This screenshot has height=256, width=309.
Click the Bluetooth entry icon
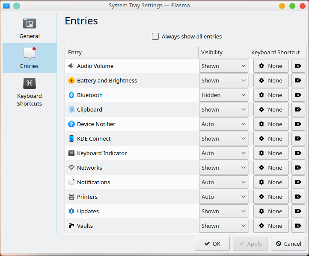click(71, 95)
